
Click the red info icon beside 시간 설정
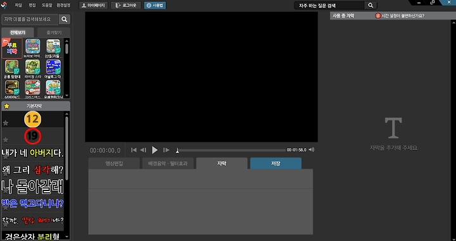[377, 16]
